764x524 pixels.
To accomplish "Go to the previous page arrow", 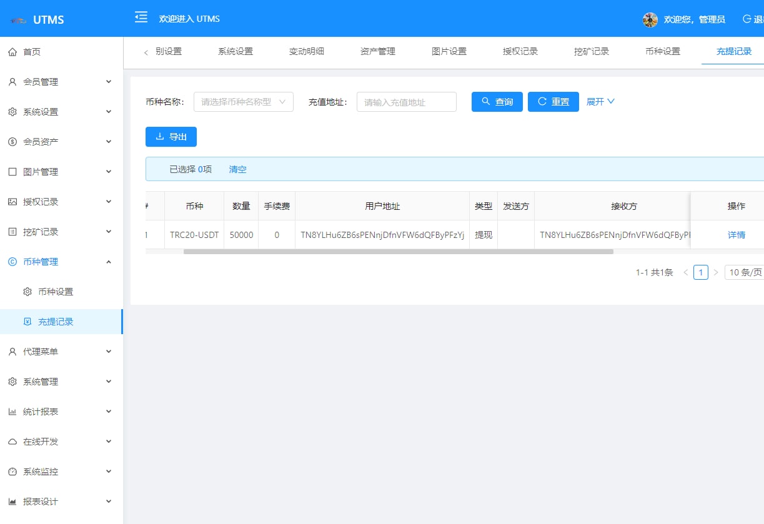I will coord(685,272).
